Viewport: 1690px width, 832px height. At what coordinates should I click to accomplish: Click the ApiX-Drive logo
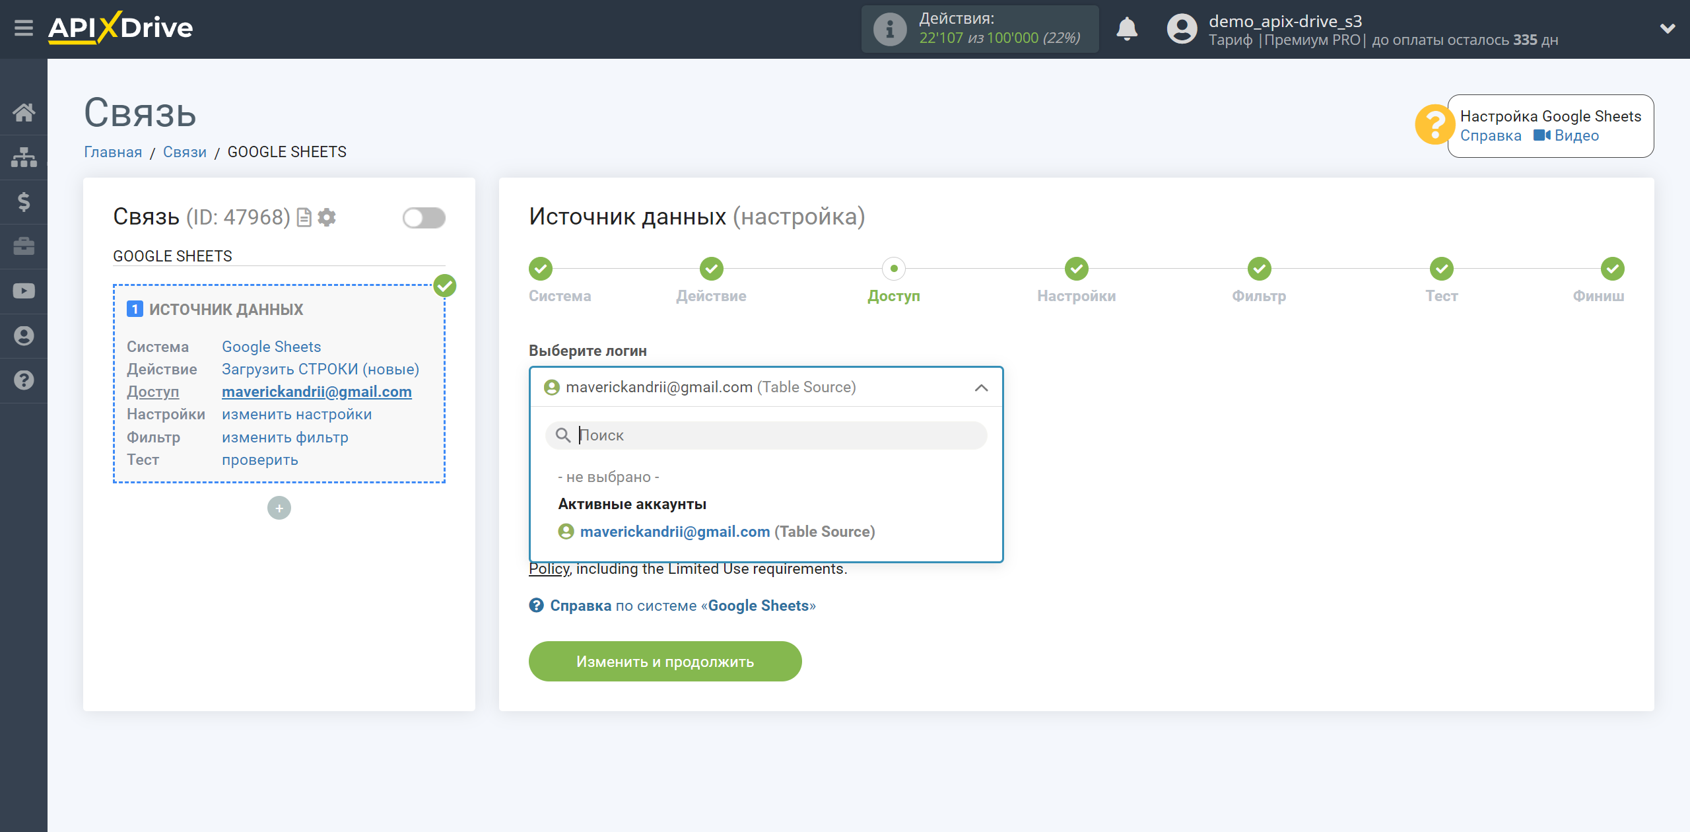point(120,28)
